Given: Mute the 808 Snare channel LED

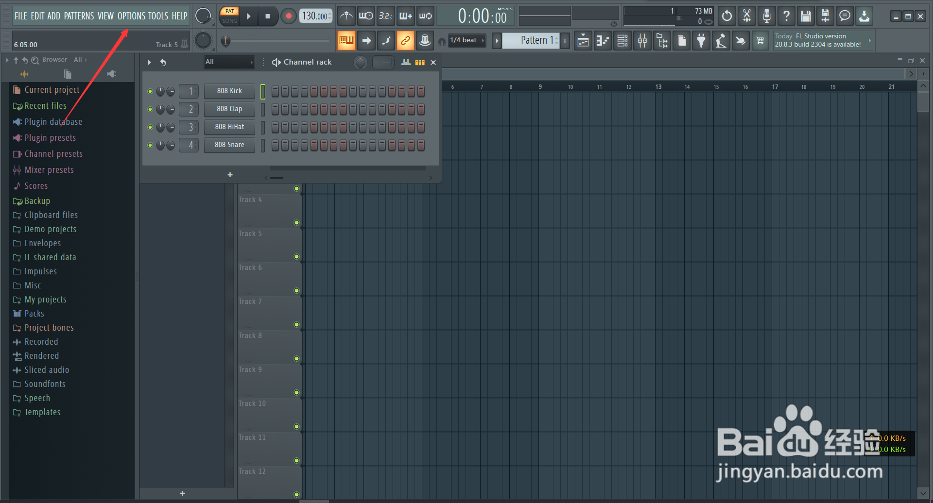Looking at the screenshot, I should tap(150, 145).
